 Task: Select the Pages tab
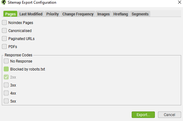[11, 14]
